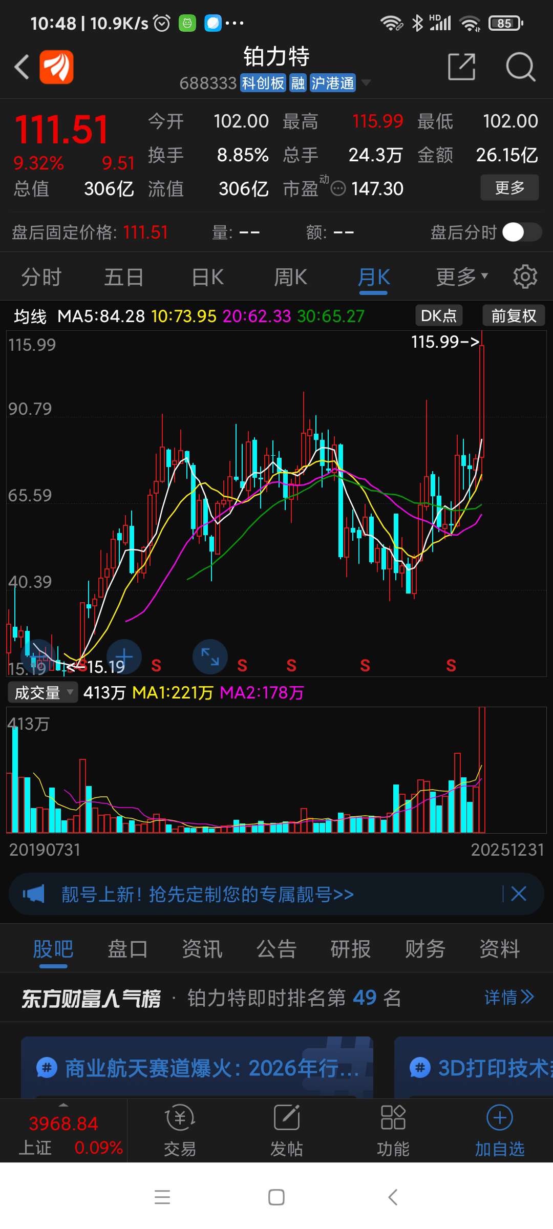Open the 交易 trade icon
Screen dimensions: 553x1229
[x=180, y=1131]
